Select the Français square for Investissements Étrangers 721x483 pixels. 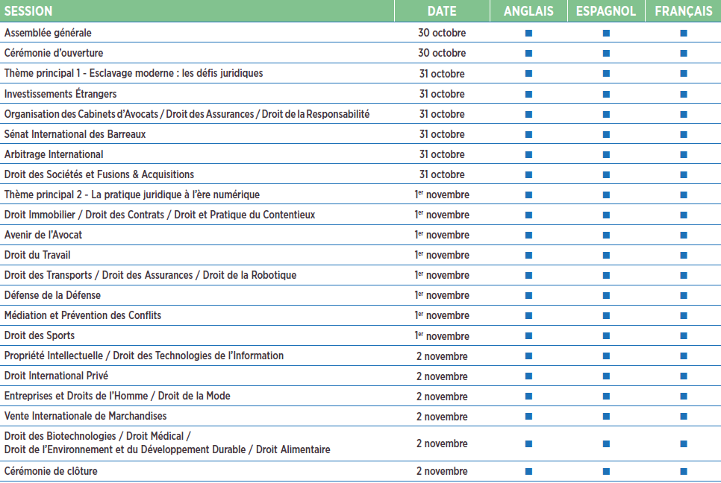(x=683, y=94)
